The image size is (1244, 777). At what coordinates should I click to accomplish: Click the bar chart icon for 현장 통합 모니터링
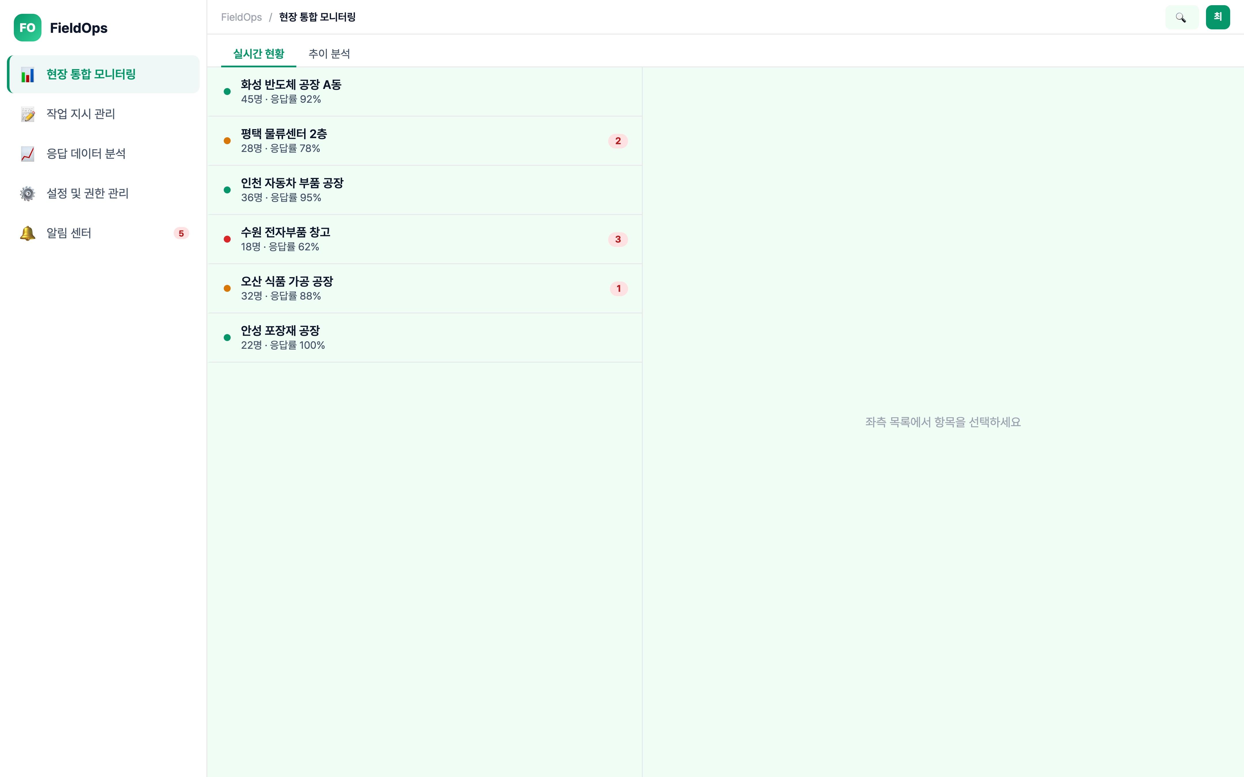click(x=27, y=75)
